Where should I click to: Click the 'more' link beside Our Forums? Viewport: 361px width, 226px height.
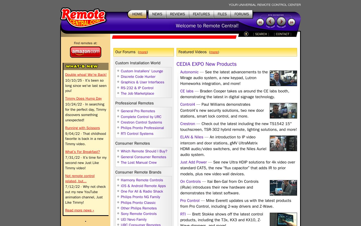(x=143, y=52)
